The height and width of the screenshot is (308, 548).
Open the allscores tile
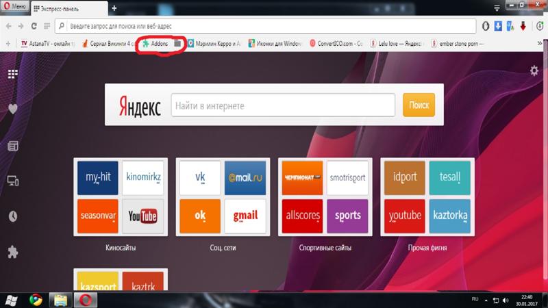click(x=302, y=216)
